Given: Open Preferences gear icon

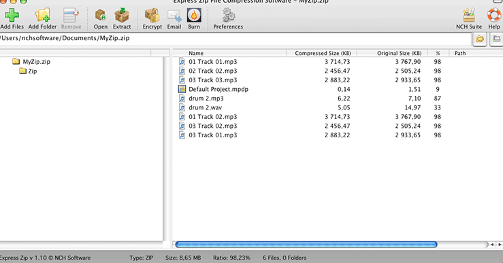Looking at the screenshot, I should (229, 15).
